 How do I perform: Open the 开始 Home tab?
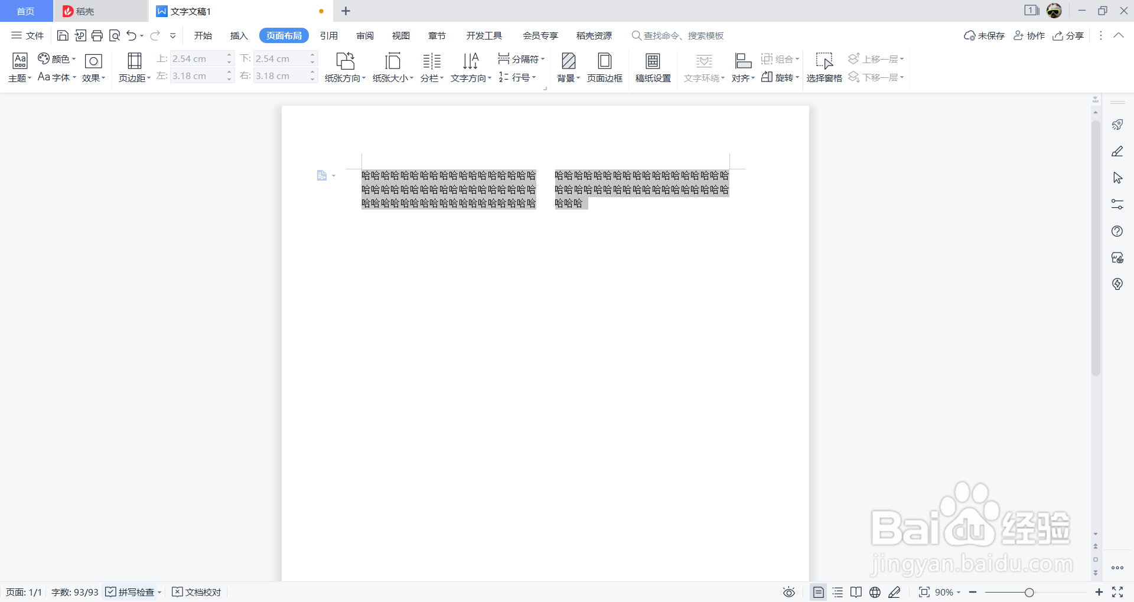pos(203,35)
